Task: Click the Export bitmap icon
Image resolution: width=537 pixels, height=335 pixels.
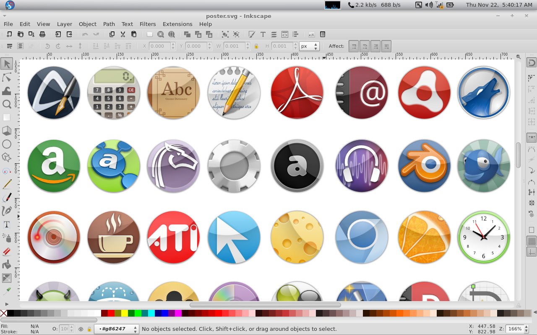Action: pos(69,34)
